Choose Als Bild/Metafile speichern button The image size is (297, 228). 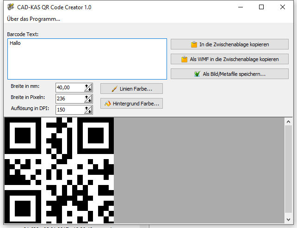(229, 74)
